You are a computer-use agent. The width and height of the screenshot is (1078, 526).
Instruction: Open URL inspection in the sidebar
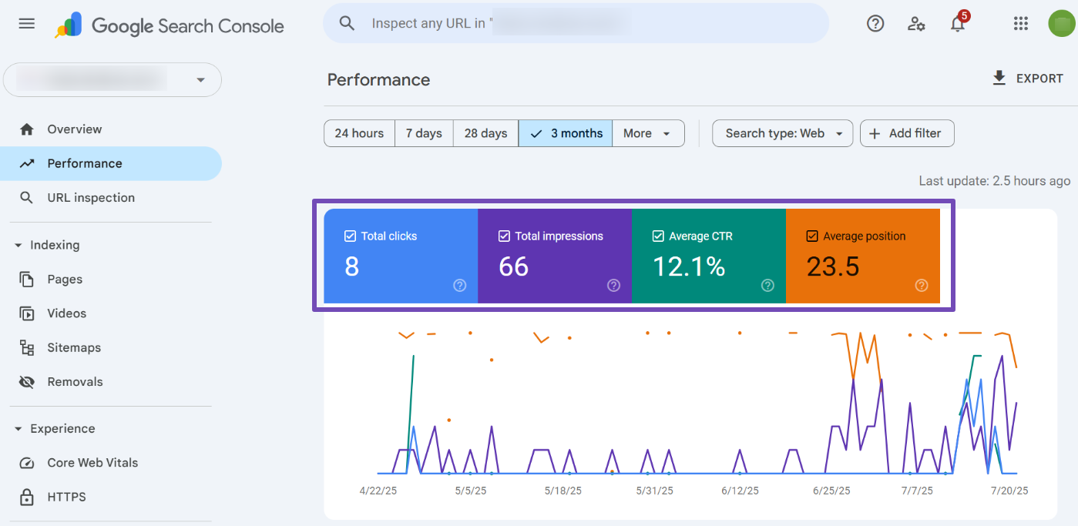click(x=112, y=198)
